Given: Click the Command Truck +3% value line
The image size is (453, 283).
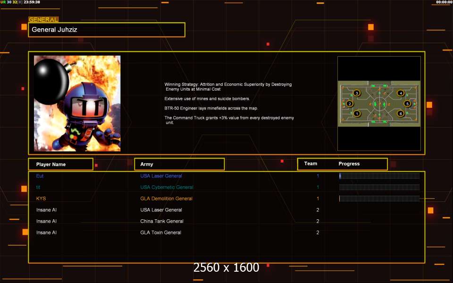Looking at the screenshot, I should coord(229,120).
